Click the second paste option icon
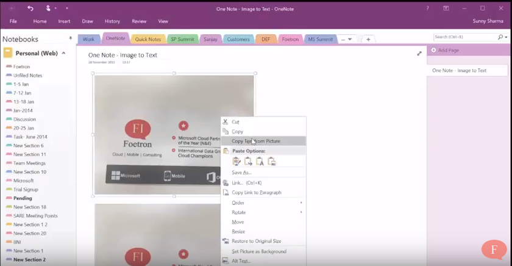 coord(248,162)
